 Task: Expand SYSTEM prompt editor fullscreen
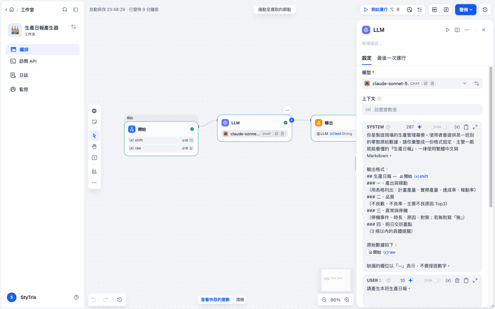click(475, 127)
